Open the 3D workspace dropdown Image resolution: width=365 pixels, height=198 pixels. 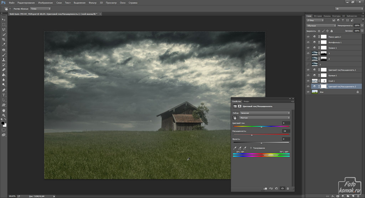point(349,9)
